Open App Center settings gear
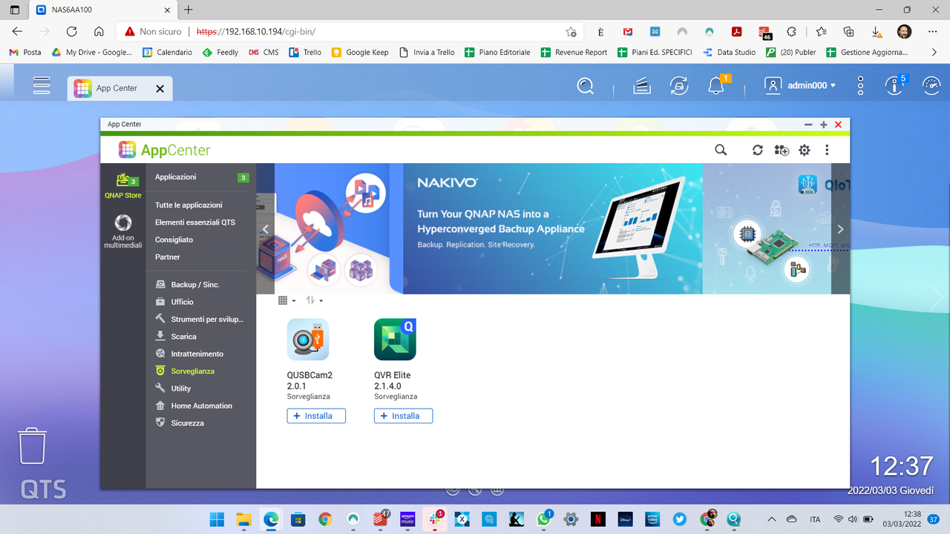Viewport: 950px width, 534px height. 805,150
